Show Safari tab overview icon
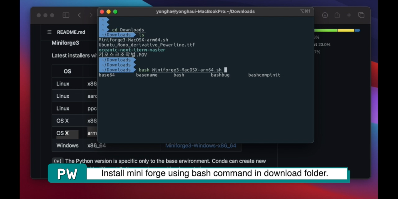Viewport: 398px width, 199px height. coord(361,15)
